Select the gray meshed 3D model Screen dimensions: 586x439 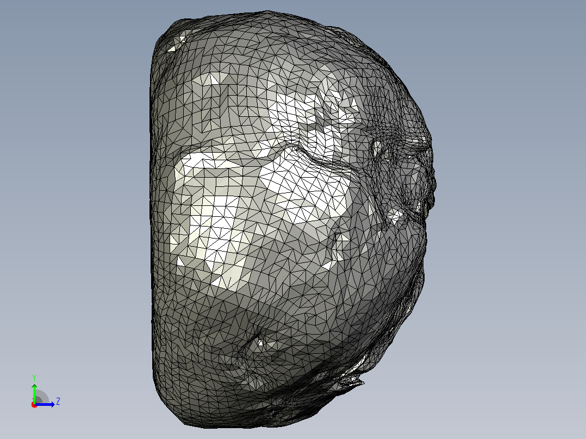(292, 220)
